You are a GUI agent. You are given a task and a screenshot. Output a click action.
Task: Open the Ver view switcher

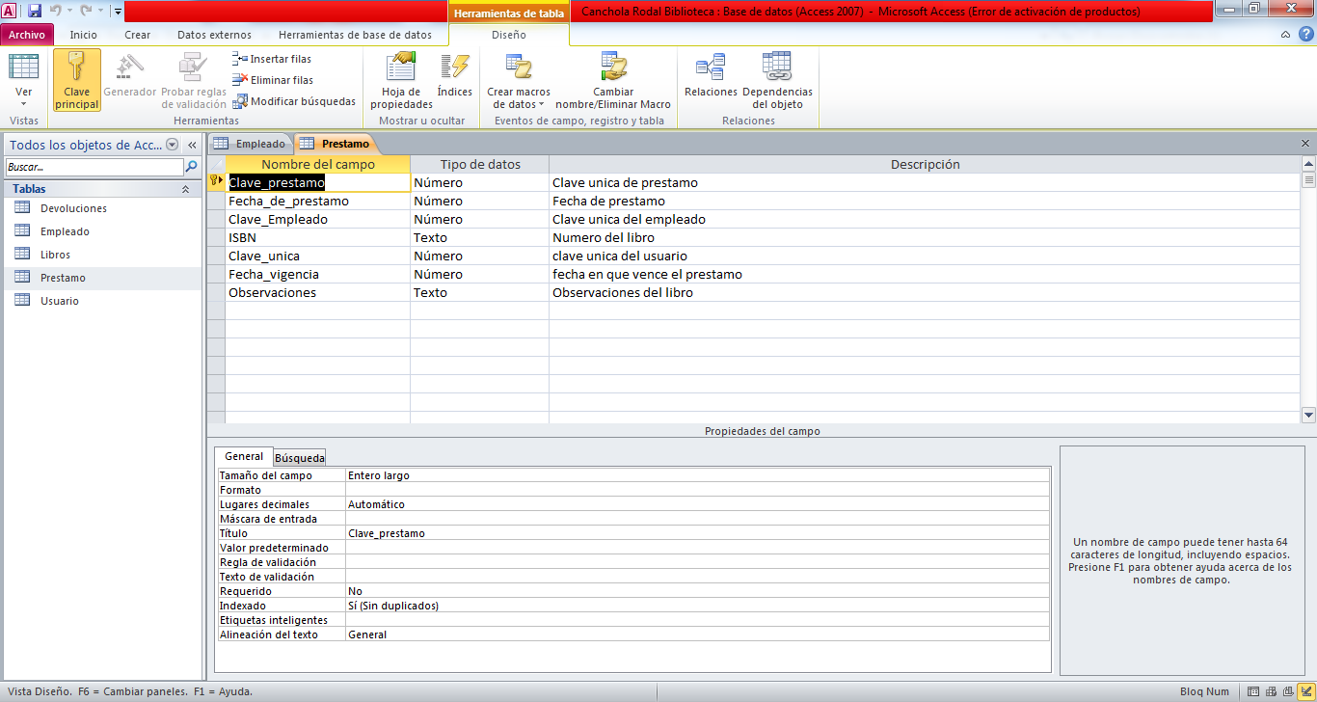coord(23,81)
